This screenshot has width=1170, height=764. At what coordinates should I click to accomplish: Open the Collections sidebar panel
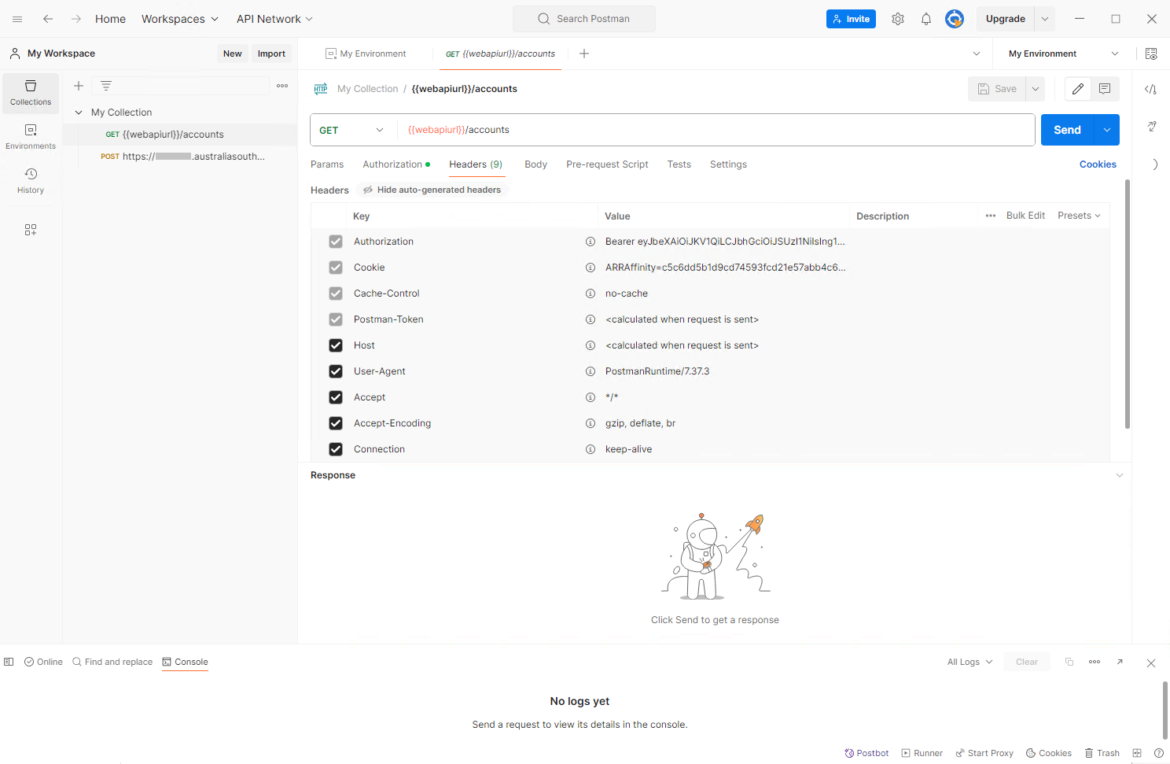click(x=31, y=93)
